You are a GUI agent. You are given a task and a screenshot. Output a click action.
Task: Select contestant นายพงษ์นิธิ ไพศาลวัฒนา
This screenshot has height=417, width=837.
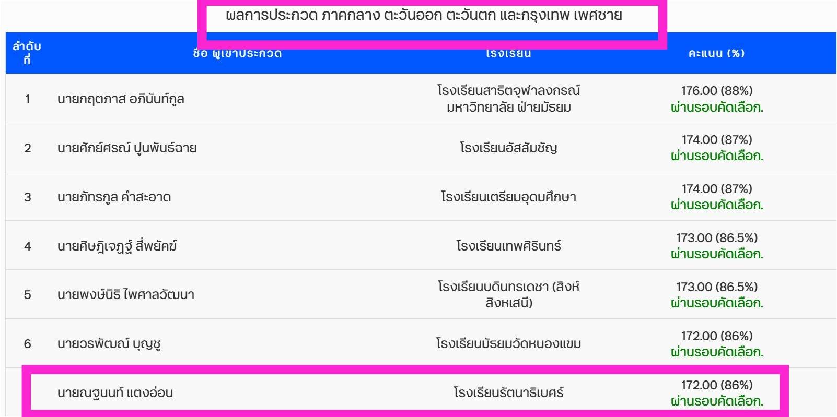click(126, 294)
